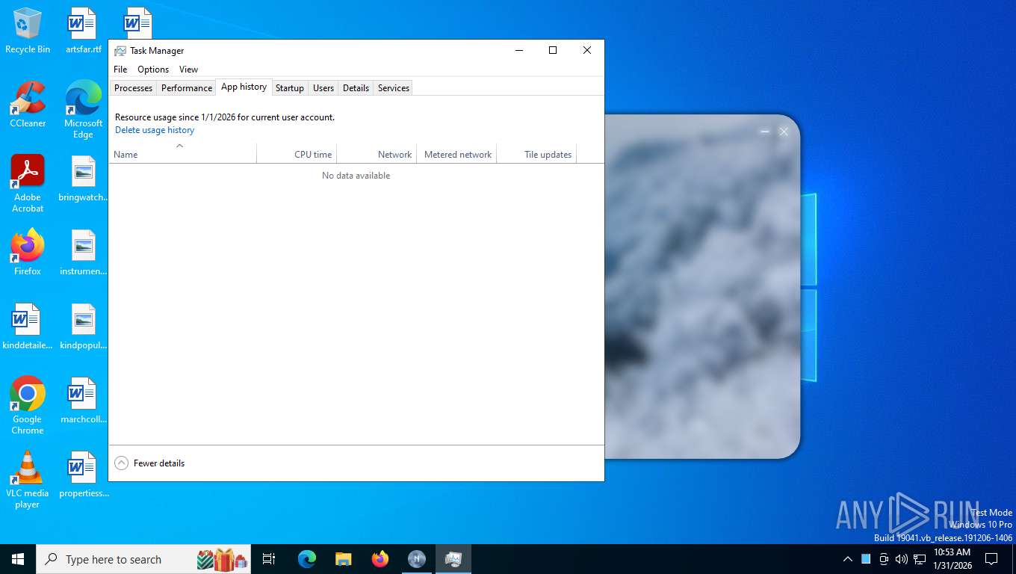Open Edge from the taskbar

(307, 559)
